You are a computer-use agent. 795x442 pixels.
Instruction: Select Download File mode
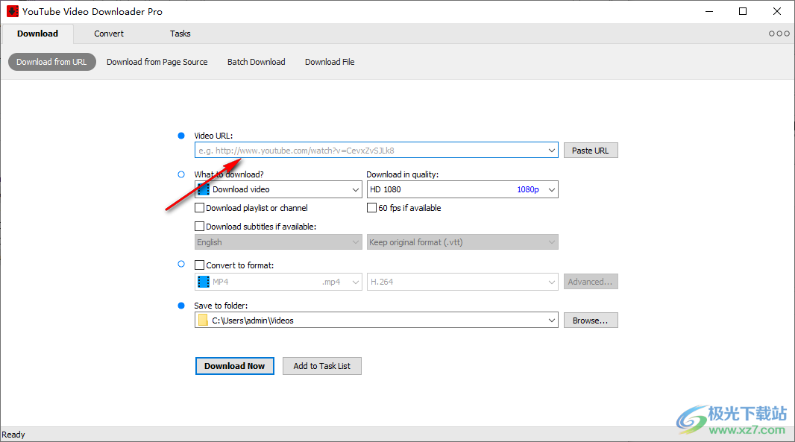330,62
